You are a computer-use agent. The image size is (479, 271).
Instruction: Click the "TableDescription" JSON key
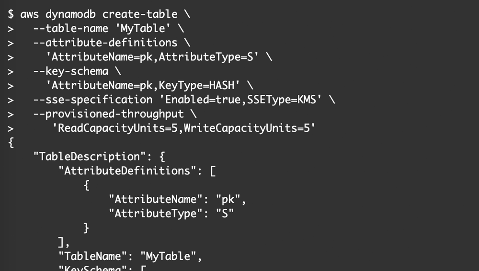82,157
